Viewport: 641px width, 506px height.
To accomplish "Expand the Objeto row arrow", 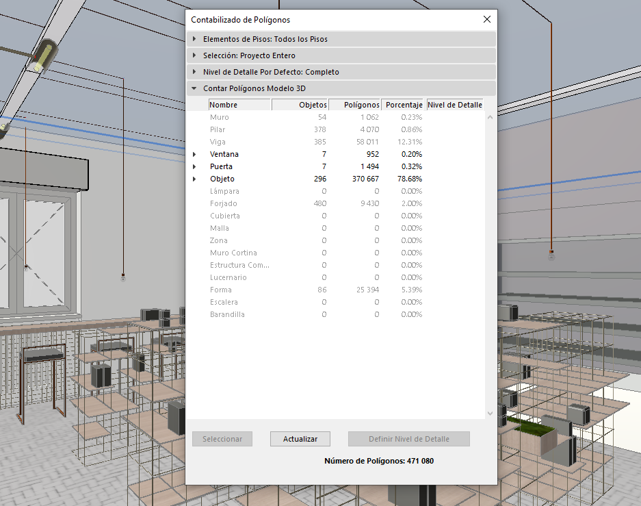I will (x=194, y=179).
